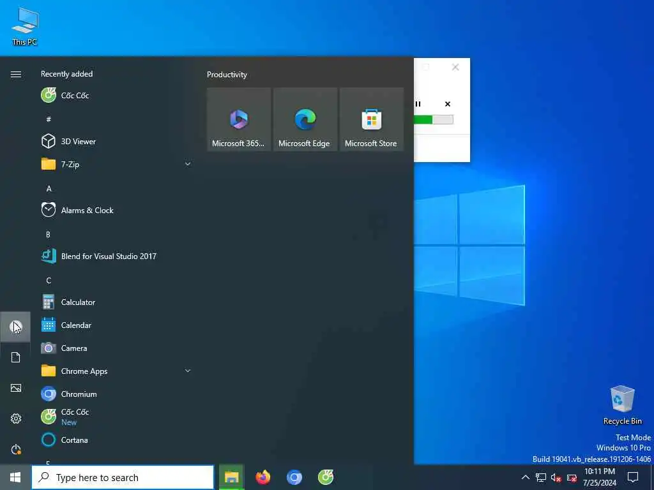Click the Microsoft 365 tile
The image size is (654, 490).
[x=239, y=119]
